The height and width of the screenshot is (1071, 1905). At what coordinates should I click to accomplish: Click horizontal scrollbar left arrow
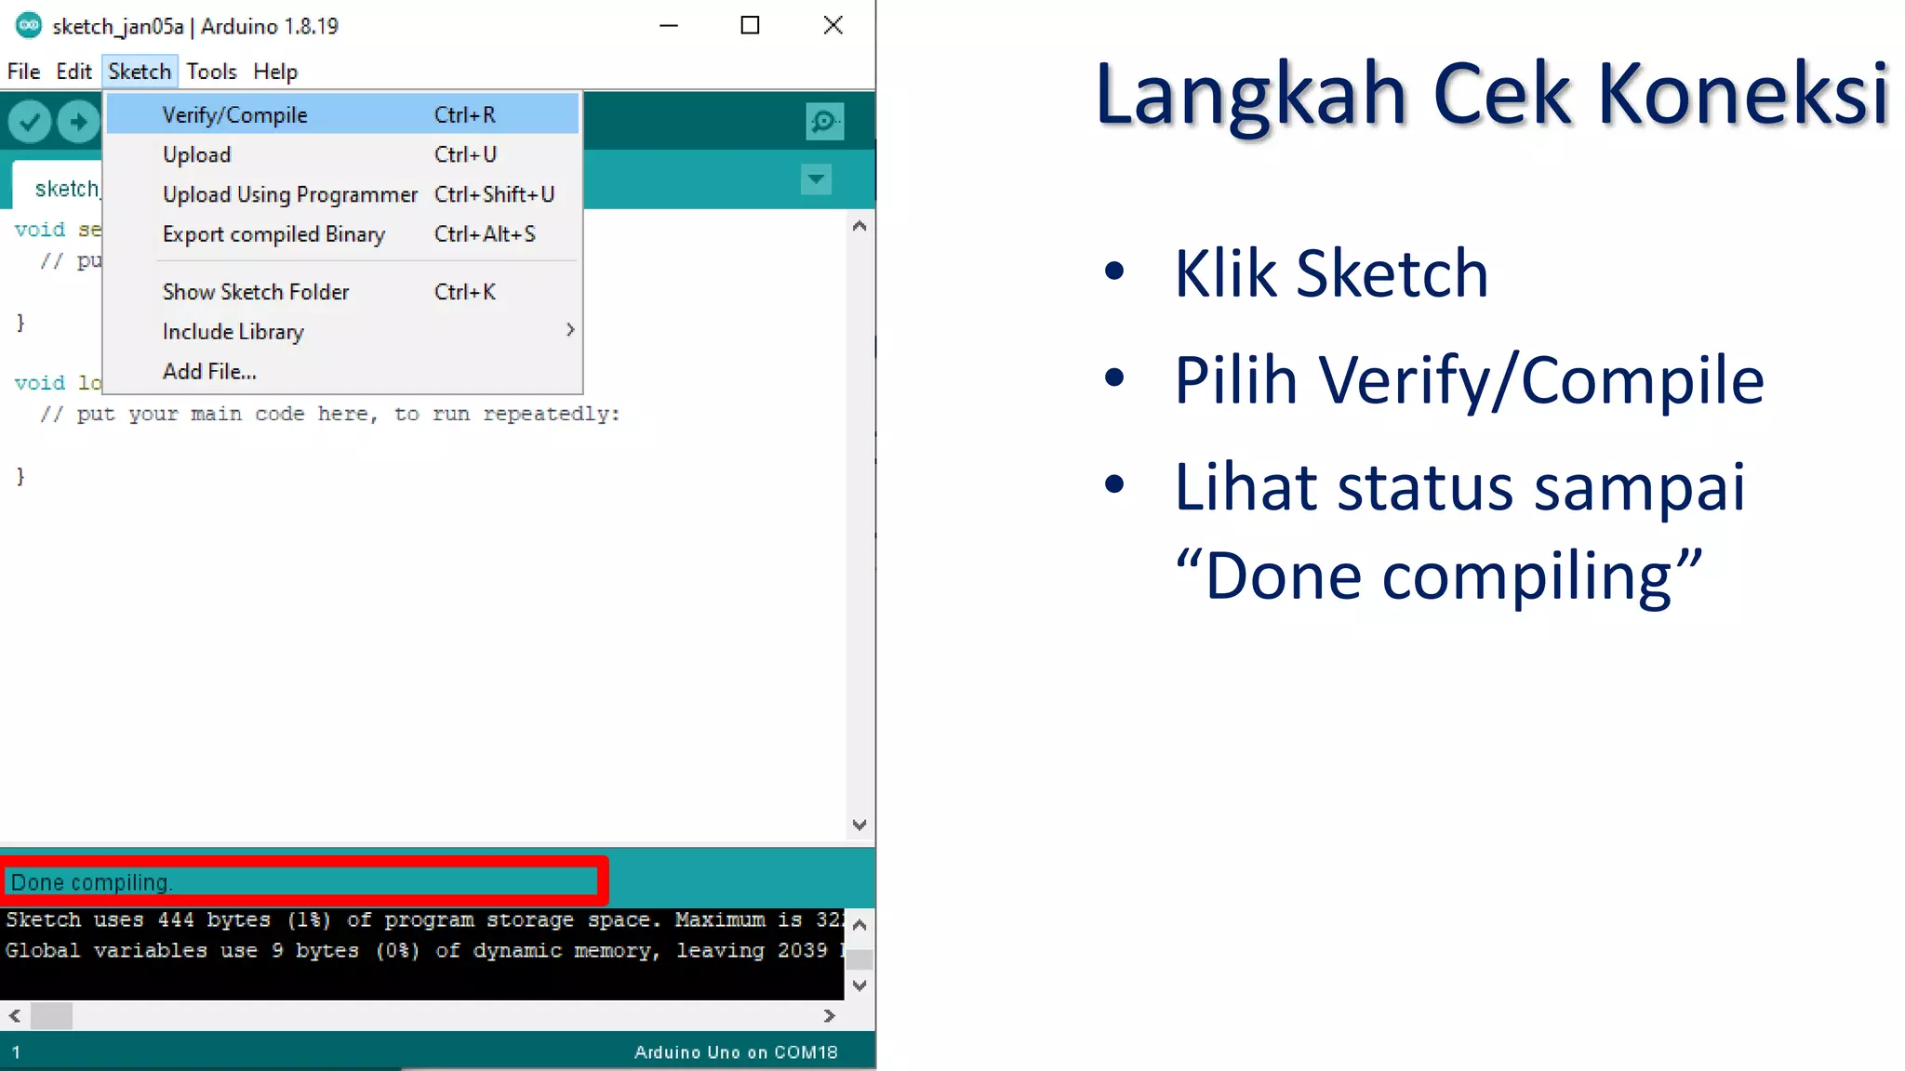15,1016
